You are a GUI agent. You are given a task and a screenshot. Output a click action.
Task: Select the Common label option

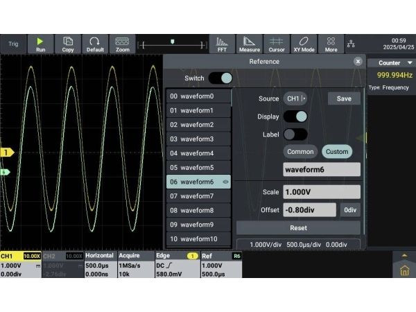pyautogui.click(x=300, y=152)
